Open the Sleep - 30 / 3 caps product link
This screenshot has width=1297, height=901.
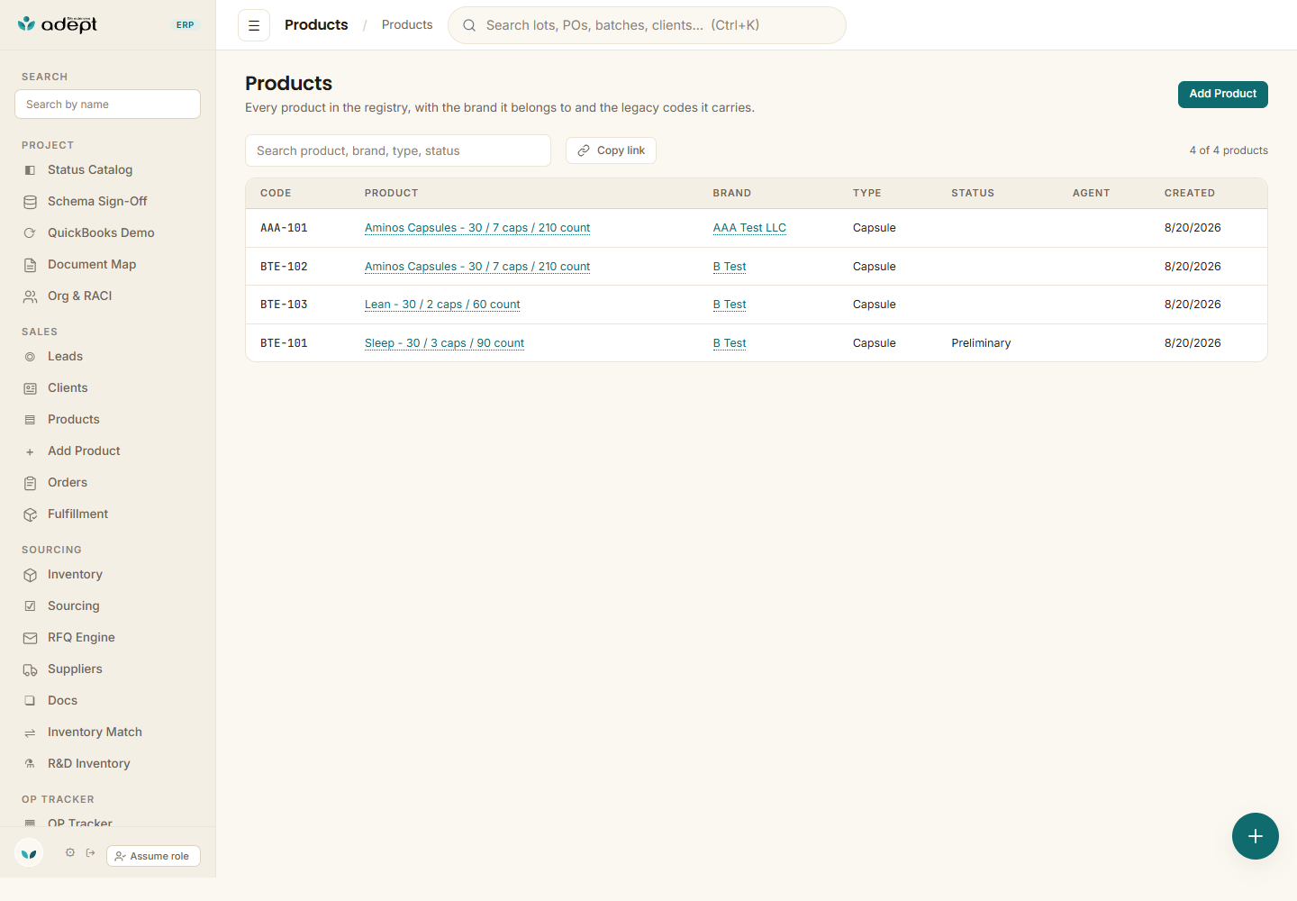pos(444,343)
